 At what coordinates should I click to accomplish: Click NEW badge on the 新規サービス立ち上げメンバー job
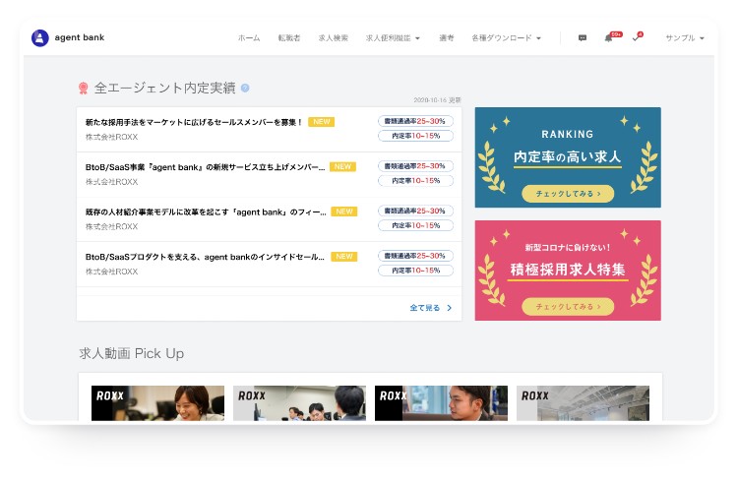pyautogui.click(x=342, y=167)
